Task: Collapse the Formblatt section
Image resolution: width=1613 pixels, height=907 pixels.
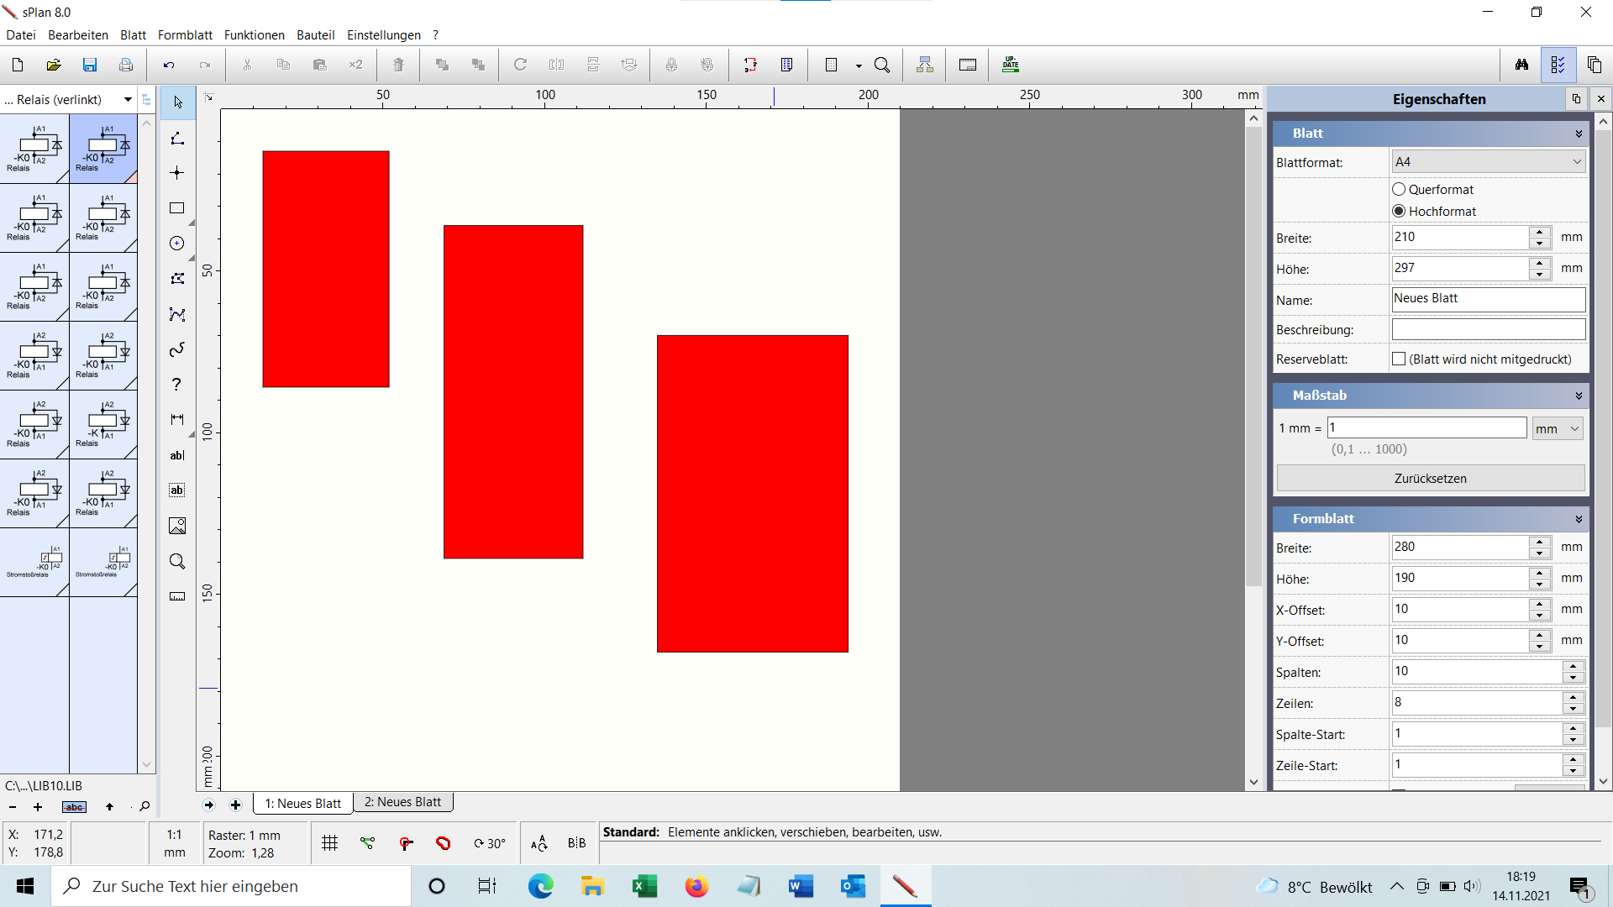Action: tap(1579, 519)
